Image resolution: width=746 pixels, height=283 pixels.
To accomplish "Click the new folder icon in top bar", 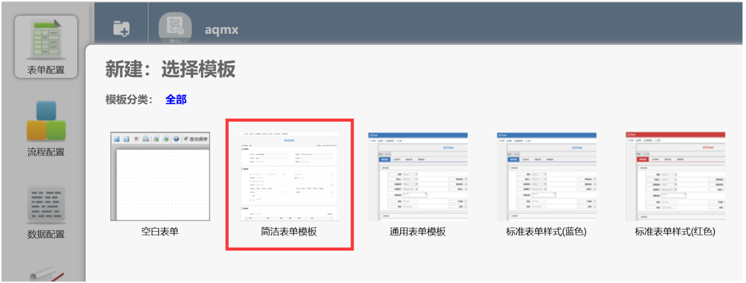I will click(x=121, y=28).
